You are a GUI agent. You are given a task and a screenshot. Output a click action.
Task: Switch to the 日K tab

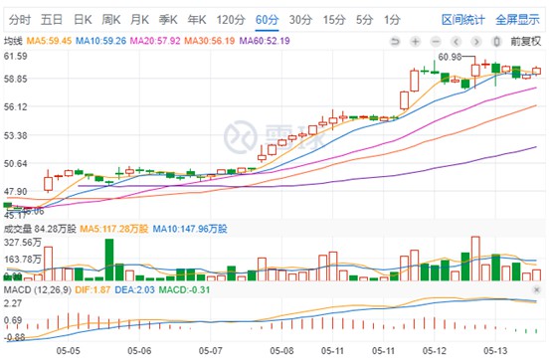pos(83,19)
